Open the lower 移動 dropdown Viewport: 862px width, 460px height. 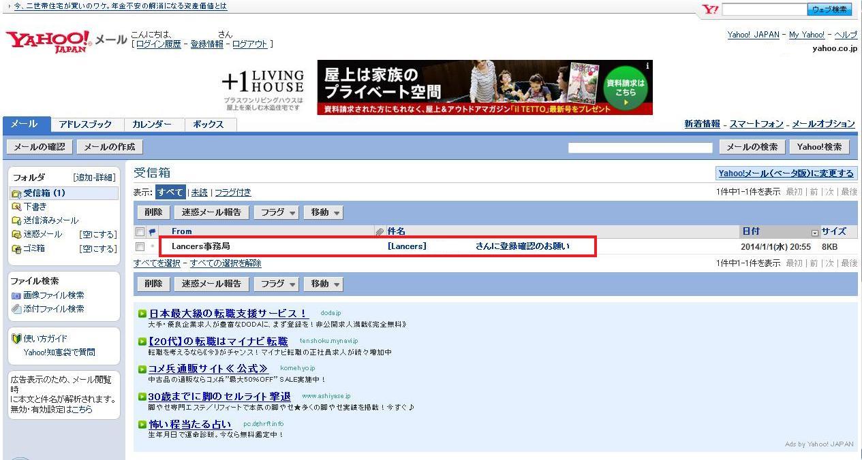tap(323, 284)
